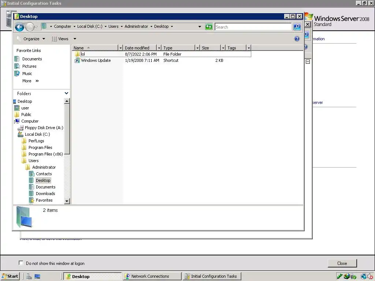The height and width of the screenshot is (281, 375).
Task: Open Pictures favorite link
Action: point(29,66)
